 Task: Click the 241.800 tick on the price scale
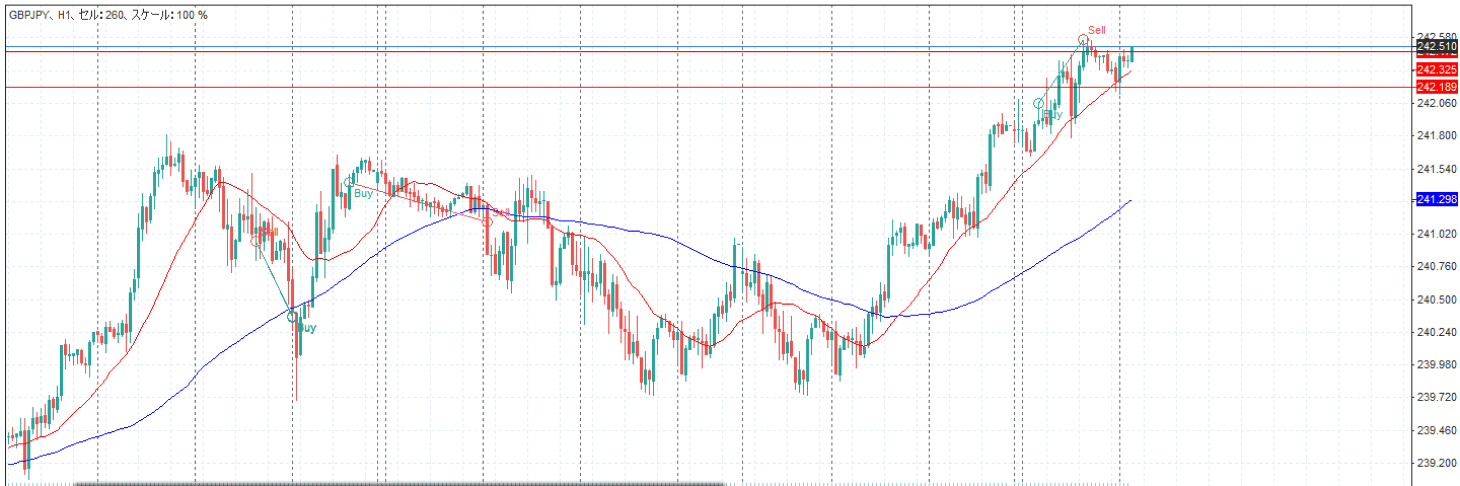point(1436,136)
